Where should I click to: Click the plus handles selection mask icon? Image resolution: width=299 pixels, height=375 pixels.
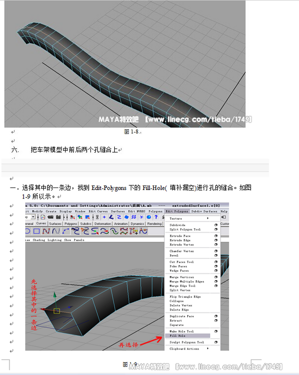104,217
